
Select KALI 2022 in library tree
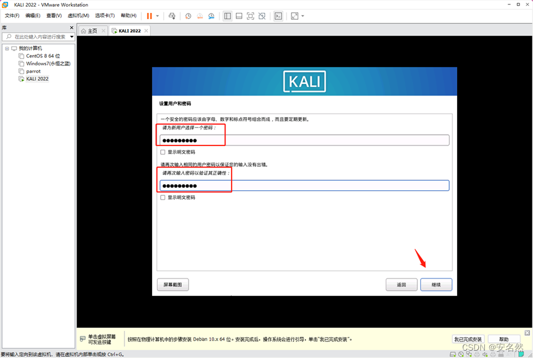point(37,79)
